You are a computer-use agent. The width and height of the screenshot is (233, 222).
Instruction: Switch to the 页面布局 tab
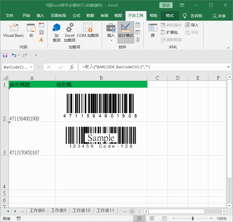tap(58, 16)
